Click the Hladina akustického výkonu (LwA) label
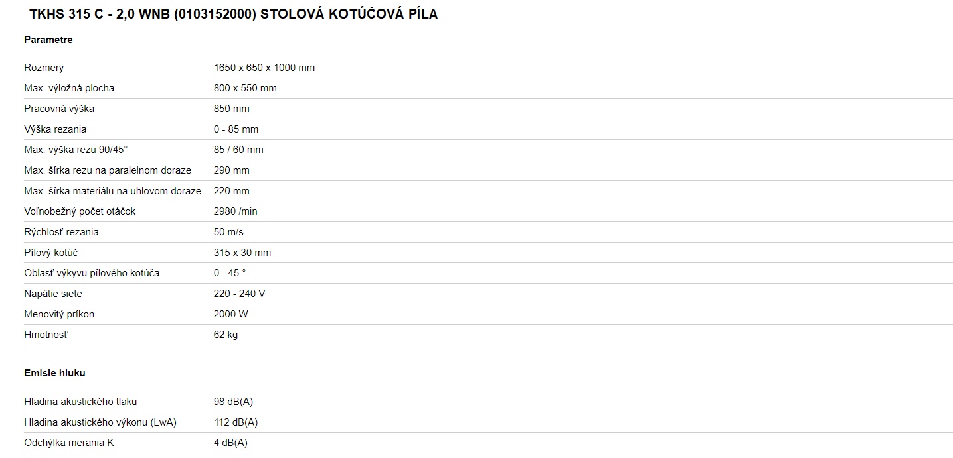Viewport: 953px width, 458px height. tap(100, 422)
